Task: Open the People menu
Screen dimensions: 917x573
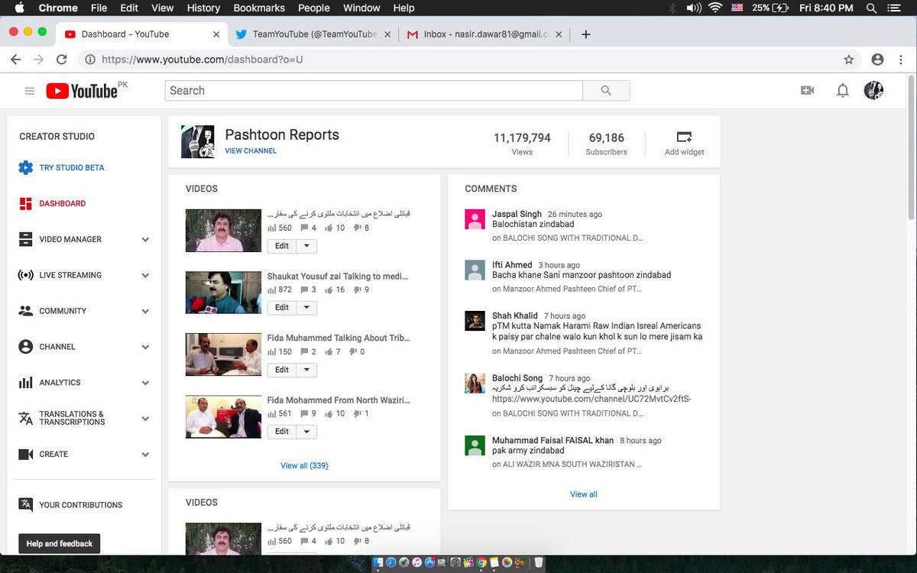Action: [314, 8]
